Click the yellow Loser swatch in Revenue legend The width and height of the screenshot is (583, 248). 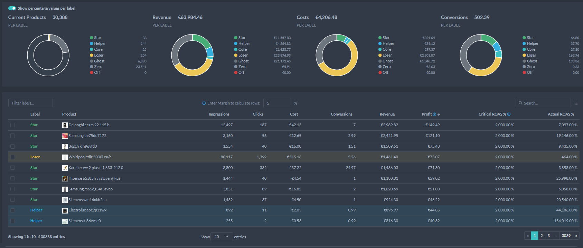tap(236, 55)
